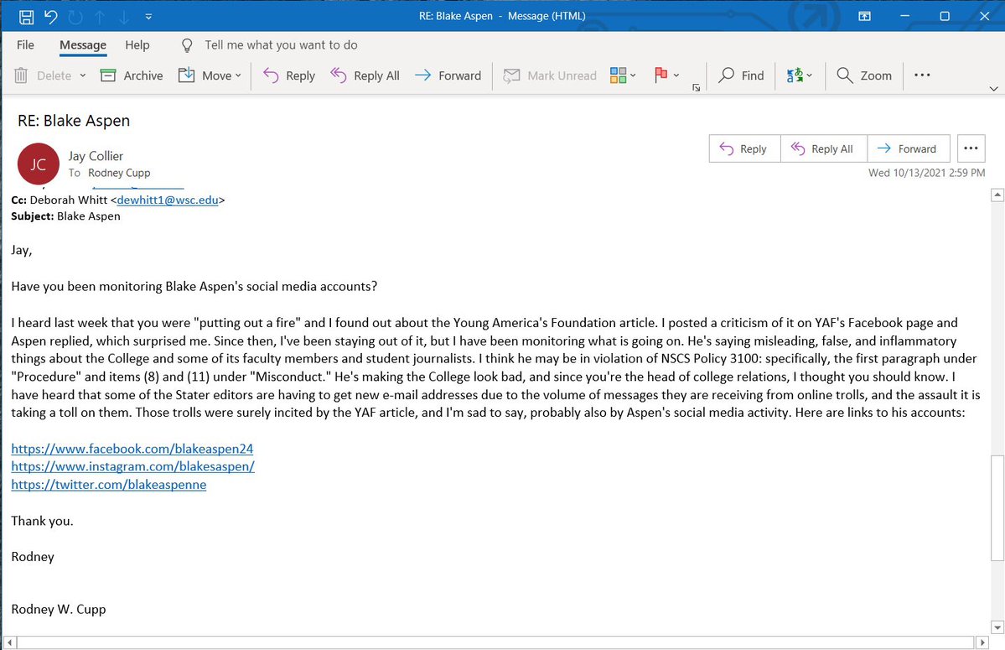Open ribbon More commands ellipsis
This screenshot has height=650, width=1005.
pos(922,75)
